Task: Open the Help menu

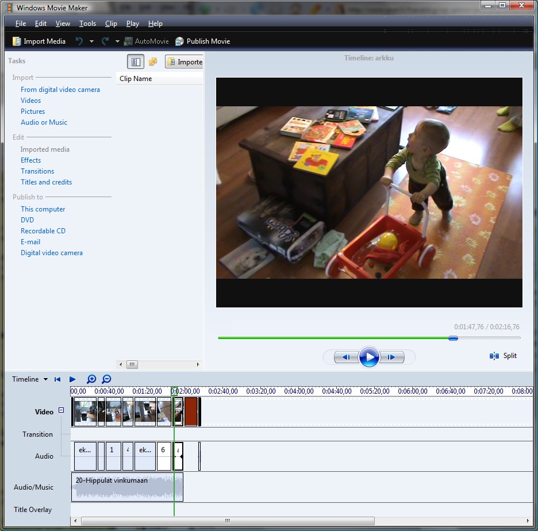Action: coord(155,24)
